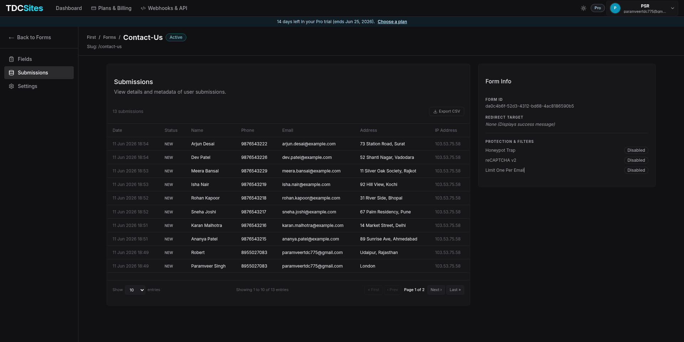Open form Settings in sidebar
684x342 pixels.
click(x=39, y=86)
